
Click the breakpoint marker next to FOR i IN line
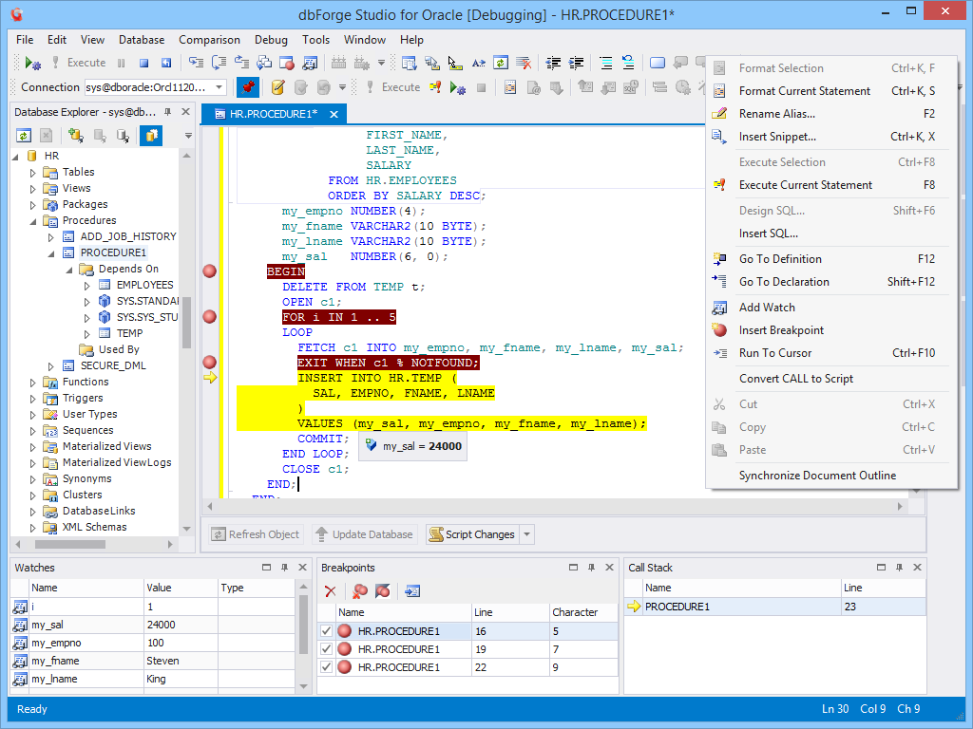coord(210,317)
